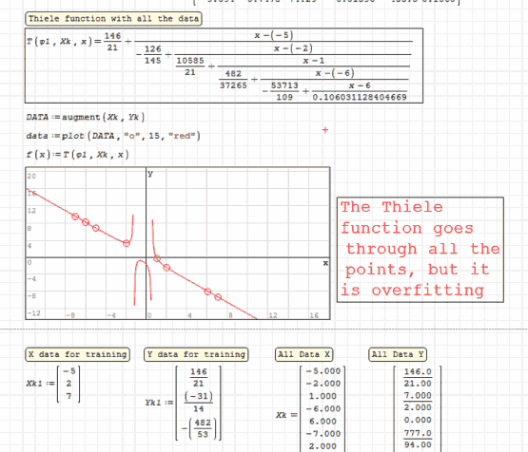The height and width of the screenshot is (452, 528).
Task: Click the −12 tick label on the plot's vertical scale
Action: click(x=34, y=313)
